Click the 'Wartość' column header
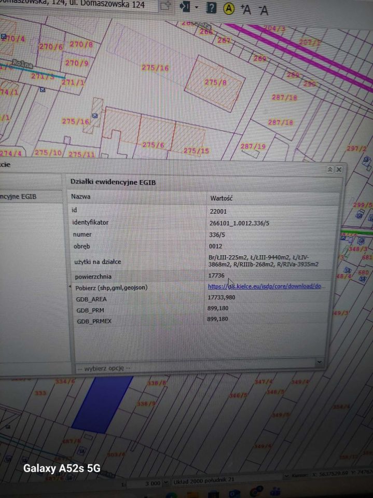This screenshot has width=373, height=498. [222, 198]
